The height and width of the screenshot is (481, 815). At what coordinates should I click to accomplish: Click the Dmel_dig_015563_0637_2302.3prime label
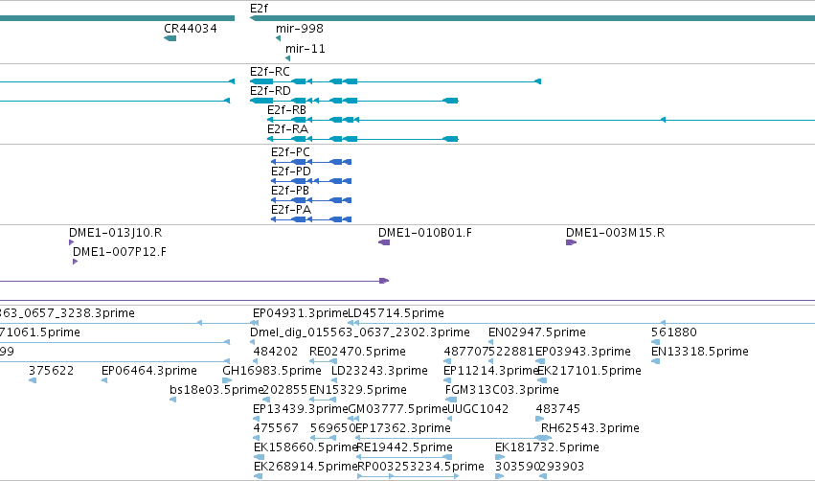(x=360, y=332)
